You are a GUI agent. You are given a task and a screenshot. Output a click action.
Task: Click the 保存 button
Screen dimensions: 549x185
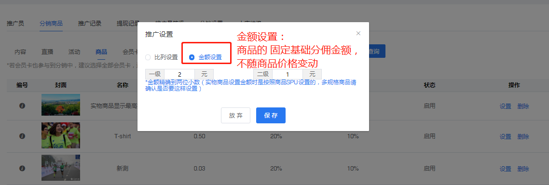tap(271, 116)
